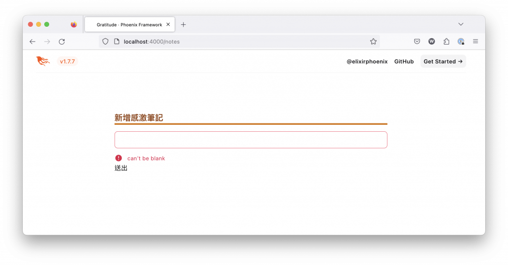Open the GitHub link
Image resolution: width=508 pixels, height=265 pixels.
[404, 61]
